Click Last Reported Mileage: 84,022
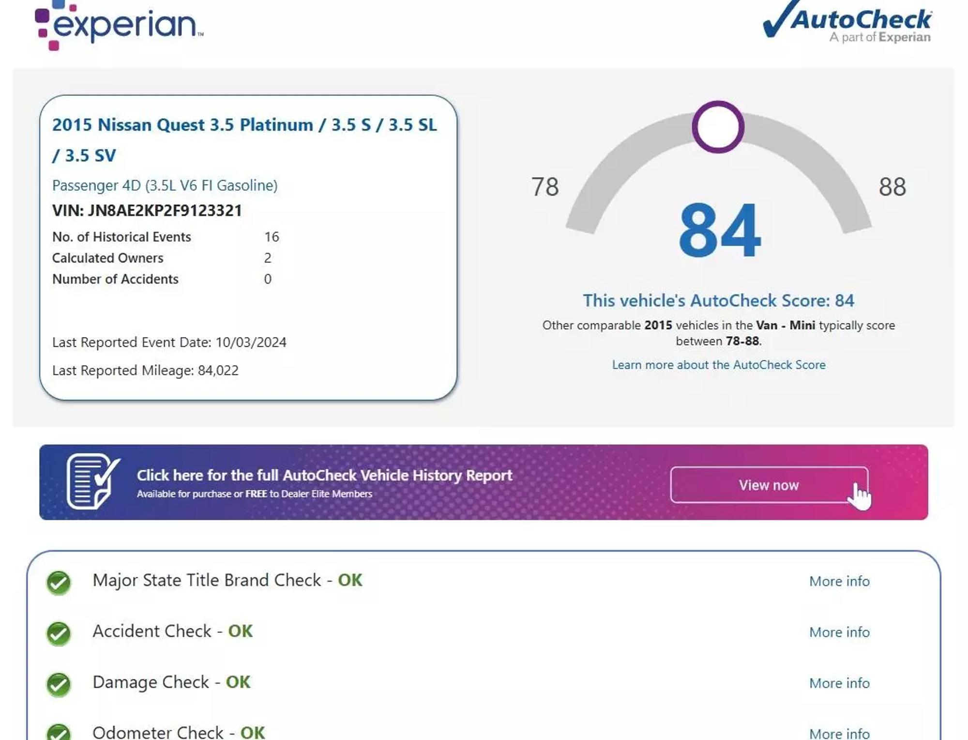 (145, 370)
